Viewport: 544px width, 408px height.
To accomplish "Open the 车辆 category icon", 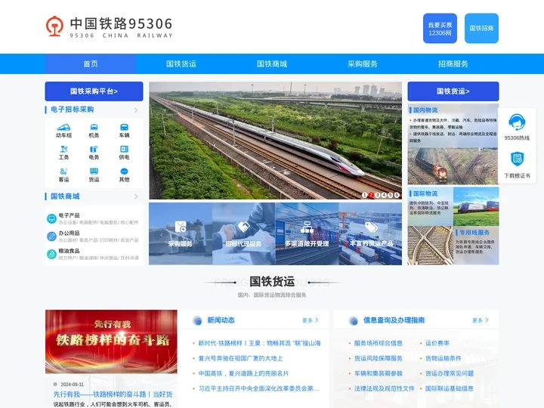I will [124, 128].
